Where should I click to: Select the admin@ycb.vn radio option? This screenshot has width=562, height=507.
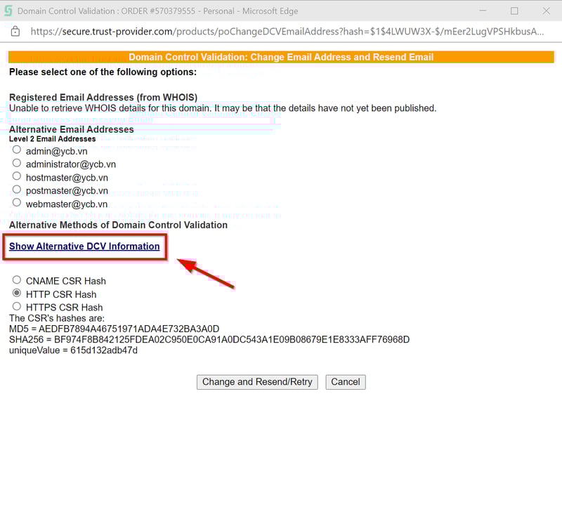[17, 150]
